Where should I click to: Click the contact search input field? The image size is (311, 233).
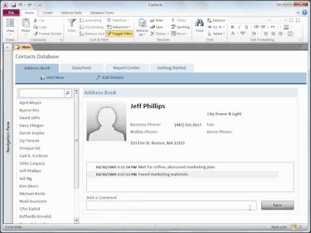41,93
